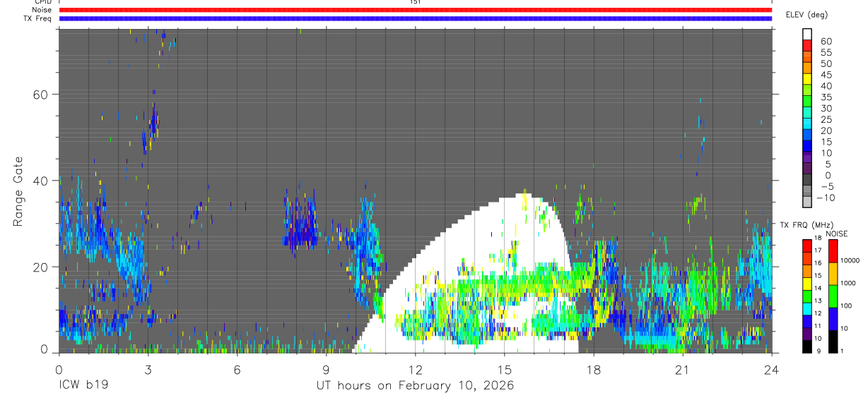Click the '10000' label on NOISE colorbar

850,260
